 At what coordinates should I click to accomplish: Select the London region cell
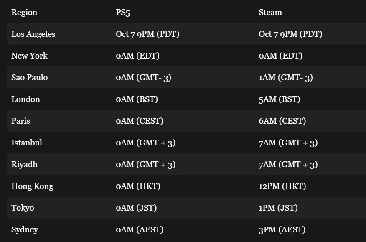[25, 99]
